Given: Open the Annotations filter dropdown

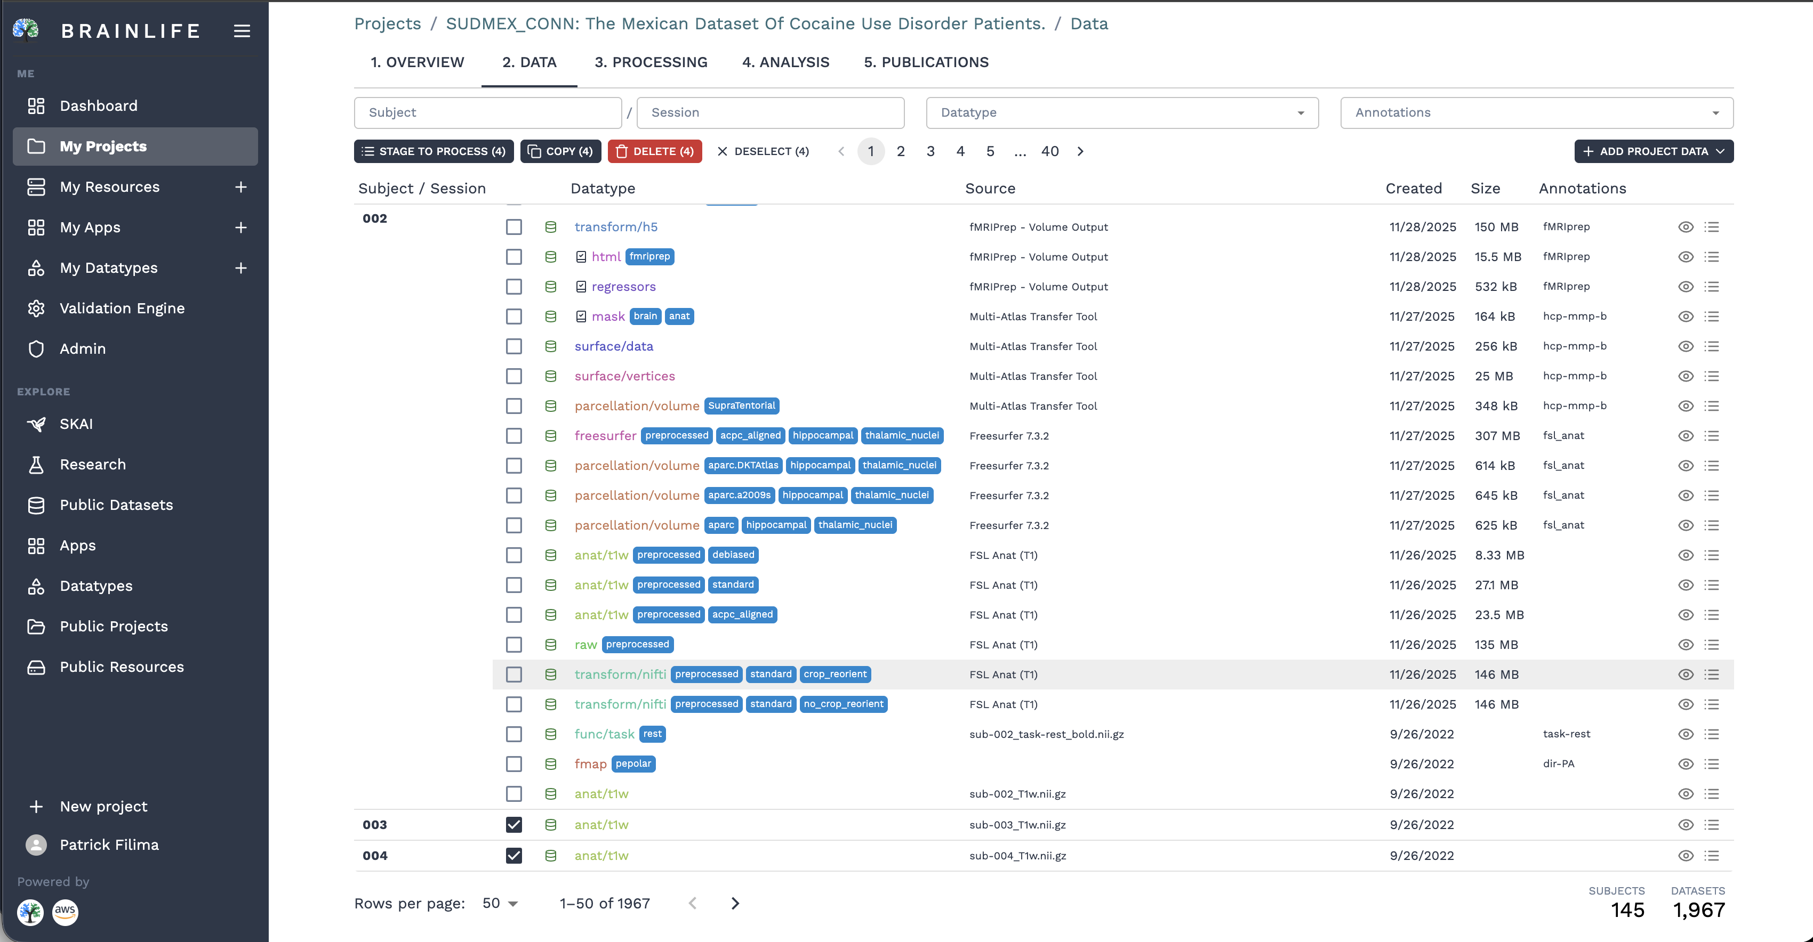Looking at the screenshot, I should [x=1536, y=112].
